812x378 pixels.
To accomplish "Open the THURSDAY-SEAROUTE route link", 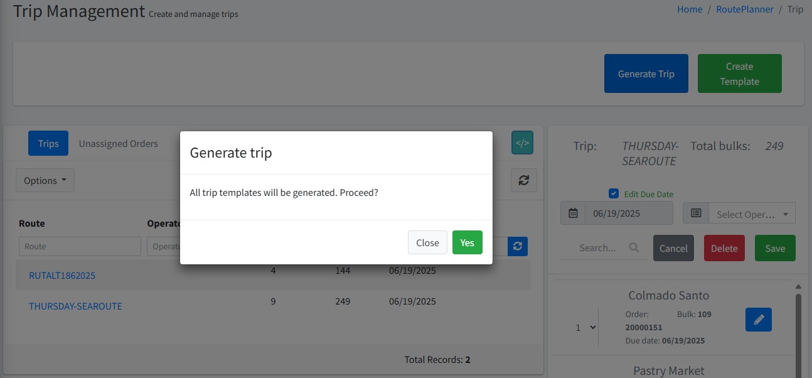I will point(75,306).
